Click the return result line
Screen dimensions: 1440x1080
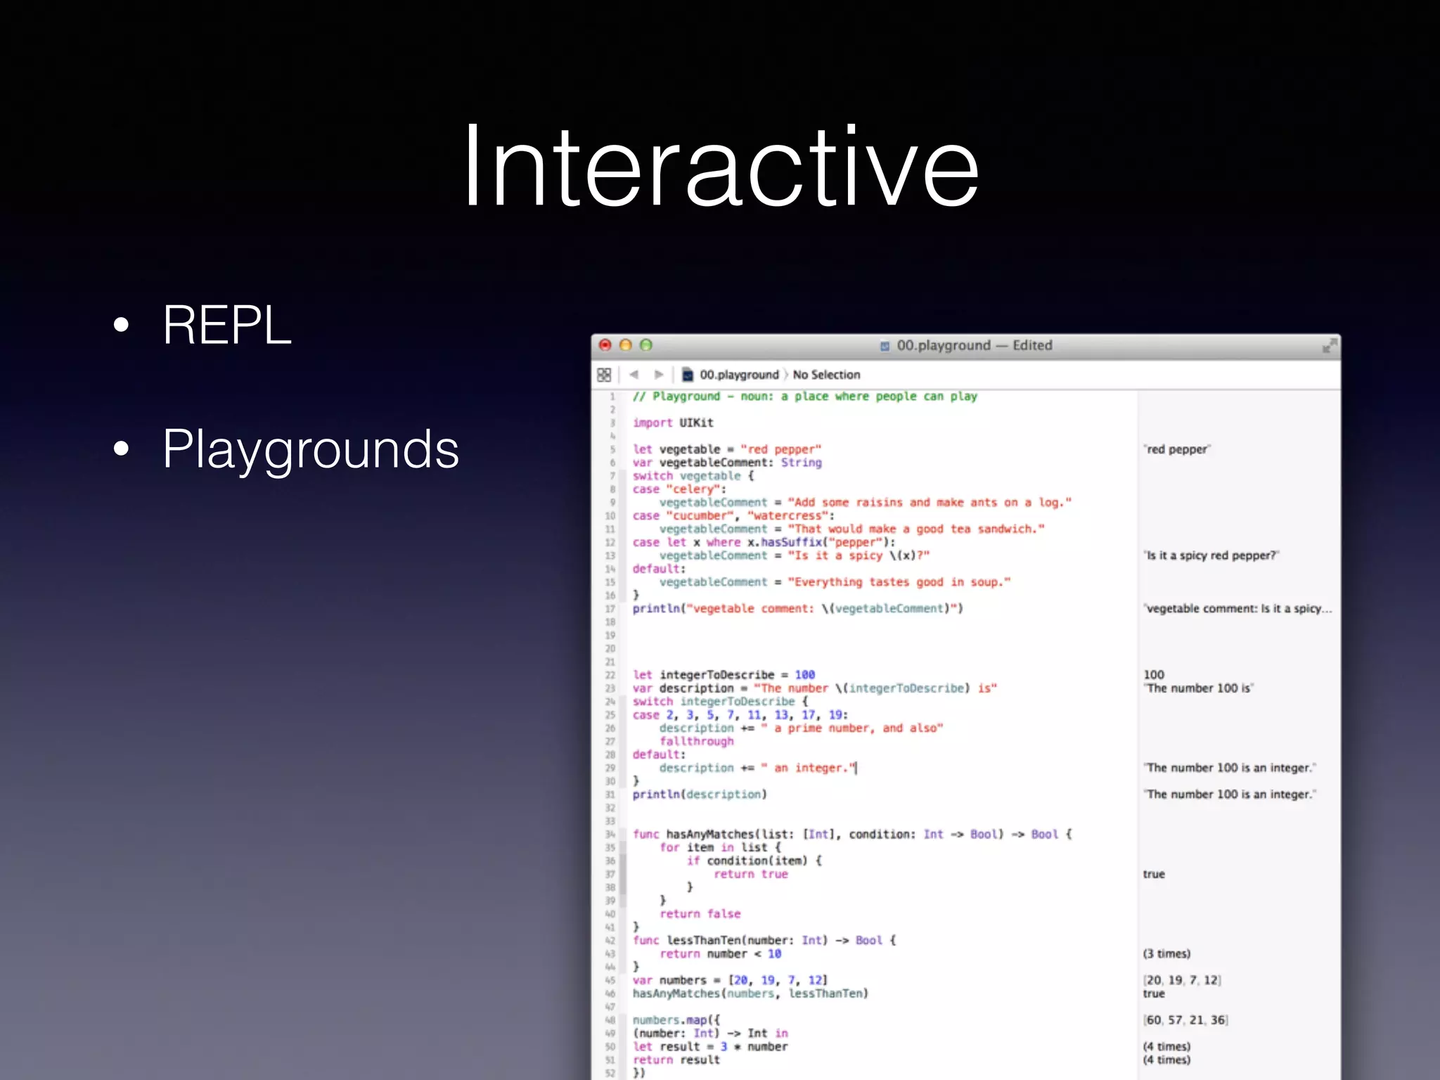(676, 1060)
